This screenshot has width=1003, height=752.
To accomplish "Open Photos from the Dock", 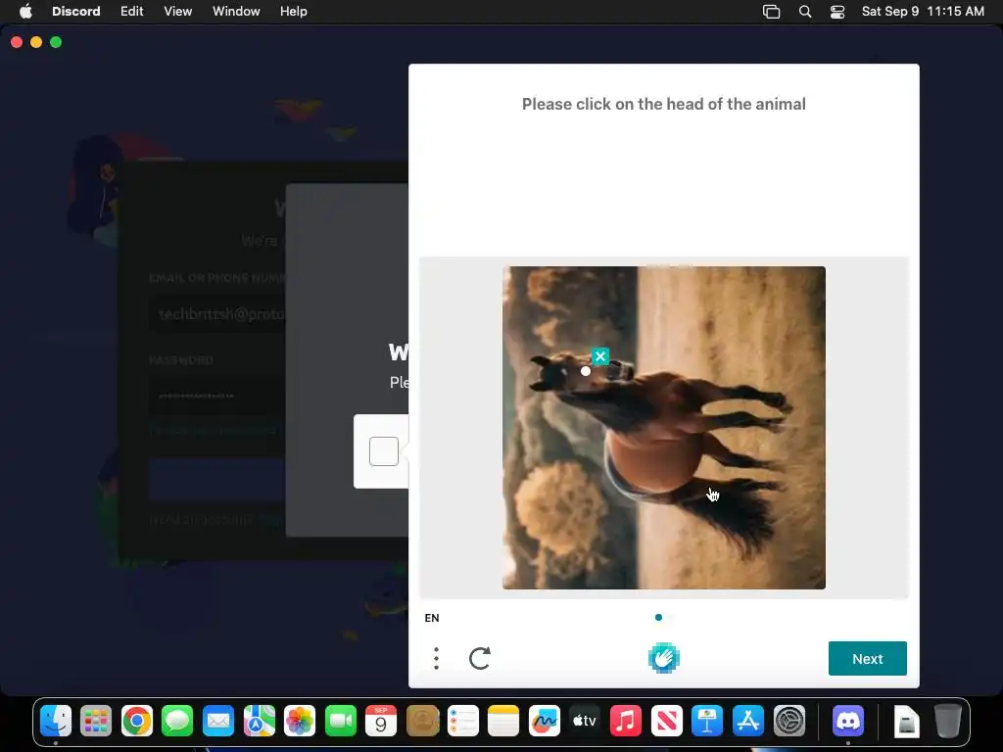I will (300, 722).
